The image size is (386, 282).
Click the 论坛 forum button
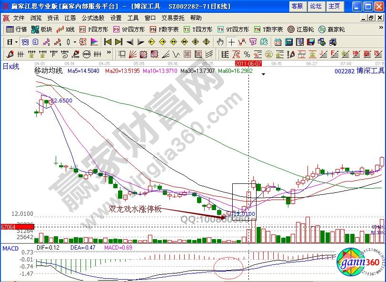tap(316, 6)
